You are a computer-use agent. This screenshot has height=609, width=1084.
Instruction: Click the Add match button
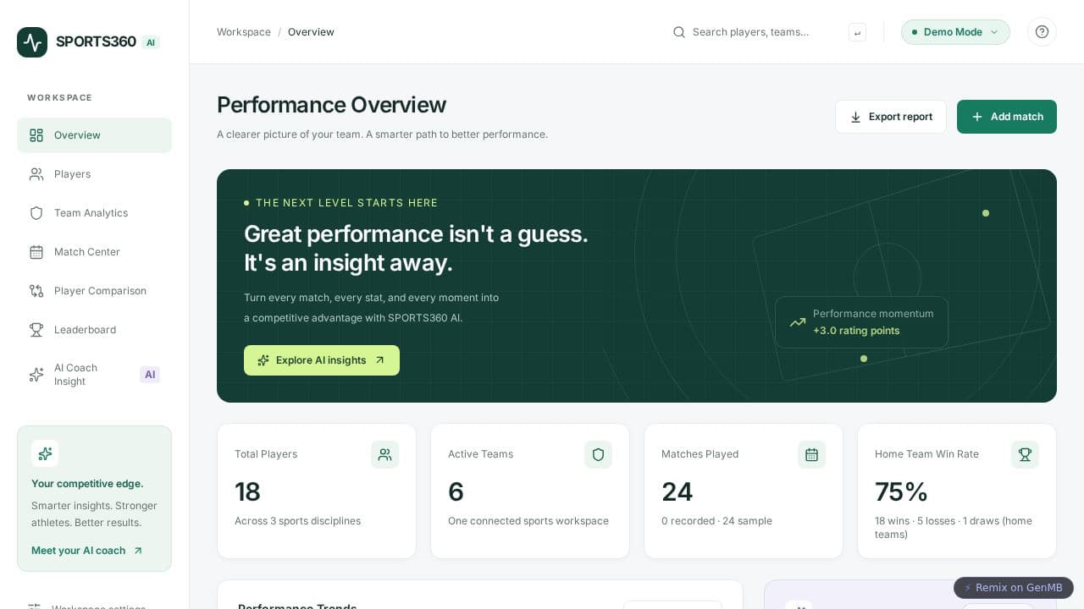pyautogui.click(x=1007, y=117)
